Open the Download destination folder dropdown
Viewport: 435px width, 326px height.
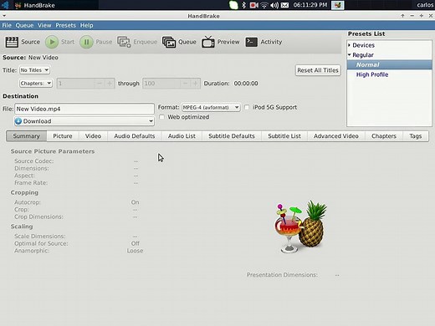tap(84, 121)
